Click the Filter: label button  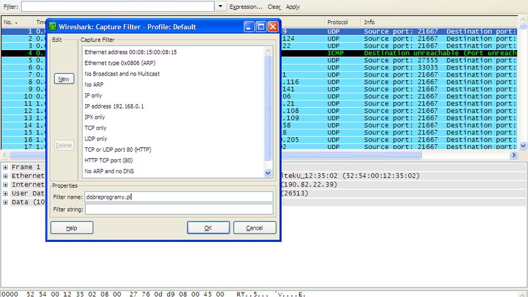pos(11,7)
